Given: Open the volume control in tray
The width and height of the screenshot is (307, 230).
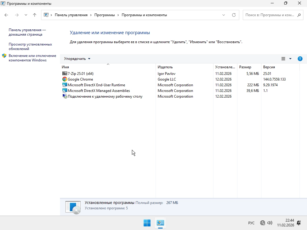Looking at the screenshot, I should point(270,223).
